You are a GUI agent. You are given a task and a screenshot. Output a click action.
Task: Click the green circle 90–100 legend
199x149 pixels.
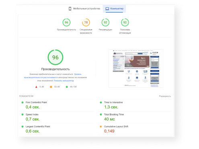[x=67, y=87]
